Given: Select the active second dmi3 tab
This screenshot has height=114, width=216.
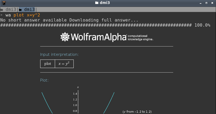Looking at the screenshot, I should [x=27, y=10].
